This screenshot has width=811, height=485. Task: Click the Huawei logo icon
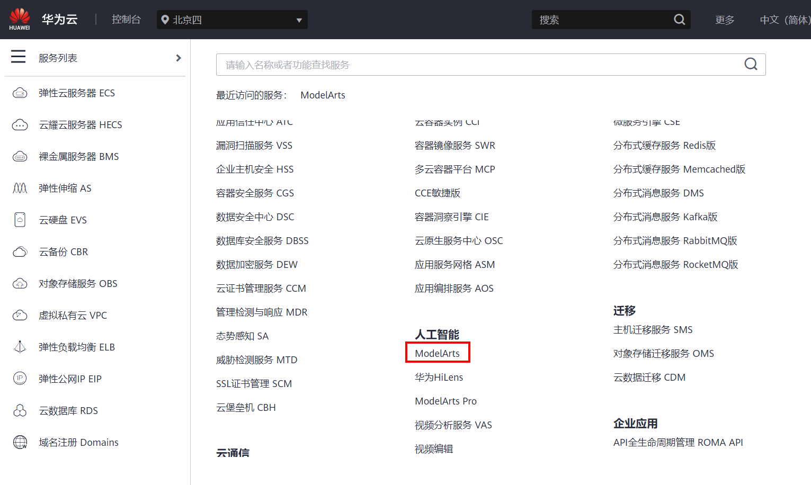pos(20,19)
